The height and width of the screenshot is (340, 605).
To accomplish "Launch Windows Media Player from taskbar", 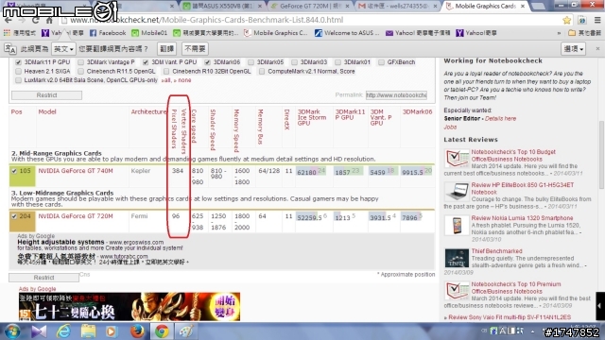I will 112,331.
